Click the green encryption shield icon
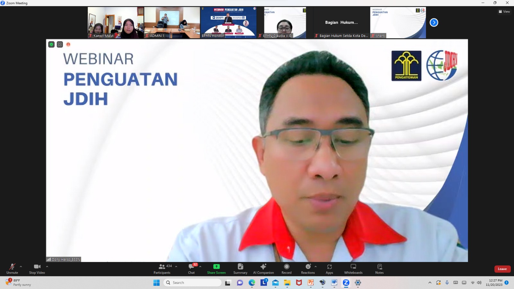Screen dimensions: 514x289 [51, 45]
